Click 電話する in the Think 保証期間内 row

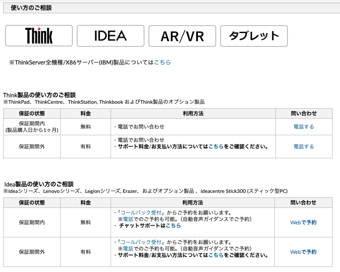[303, 127]
